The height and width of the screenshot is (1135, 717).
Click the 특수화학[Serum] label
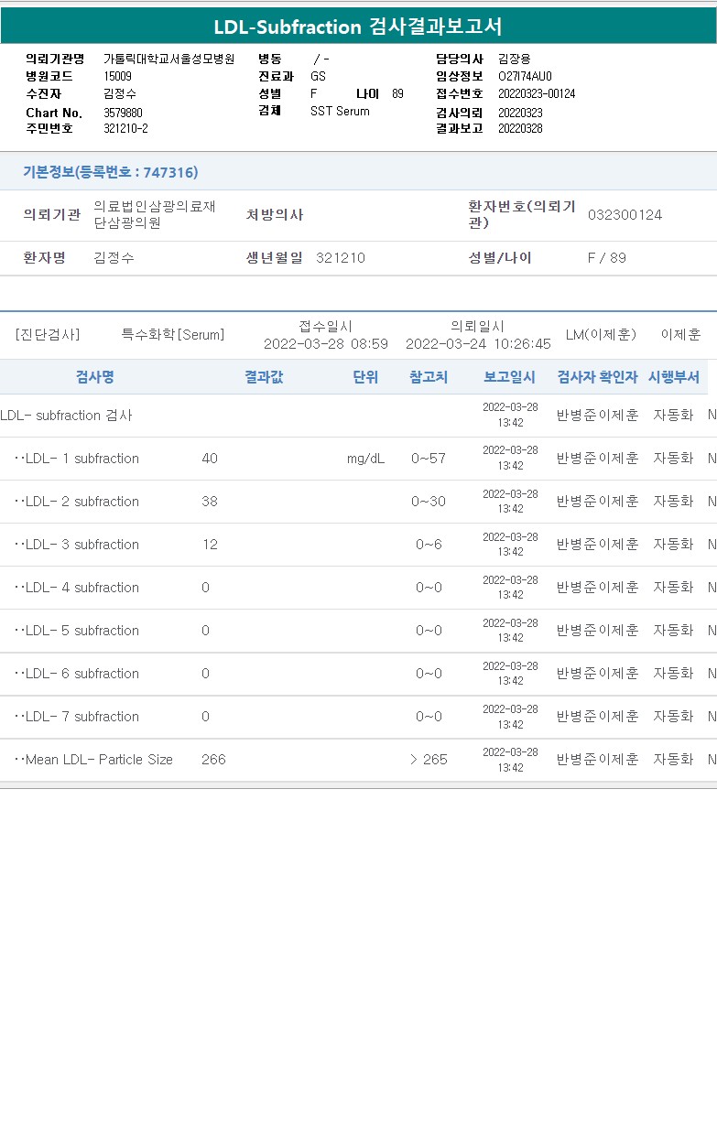[173, 335]
